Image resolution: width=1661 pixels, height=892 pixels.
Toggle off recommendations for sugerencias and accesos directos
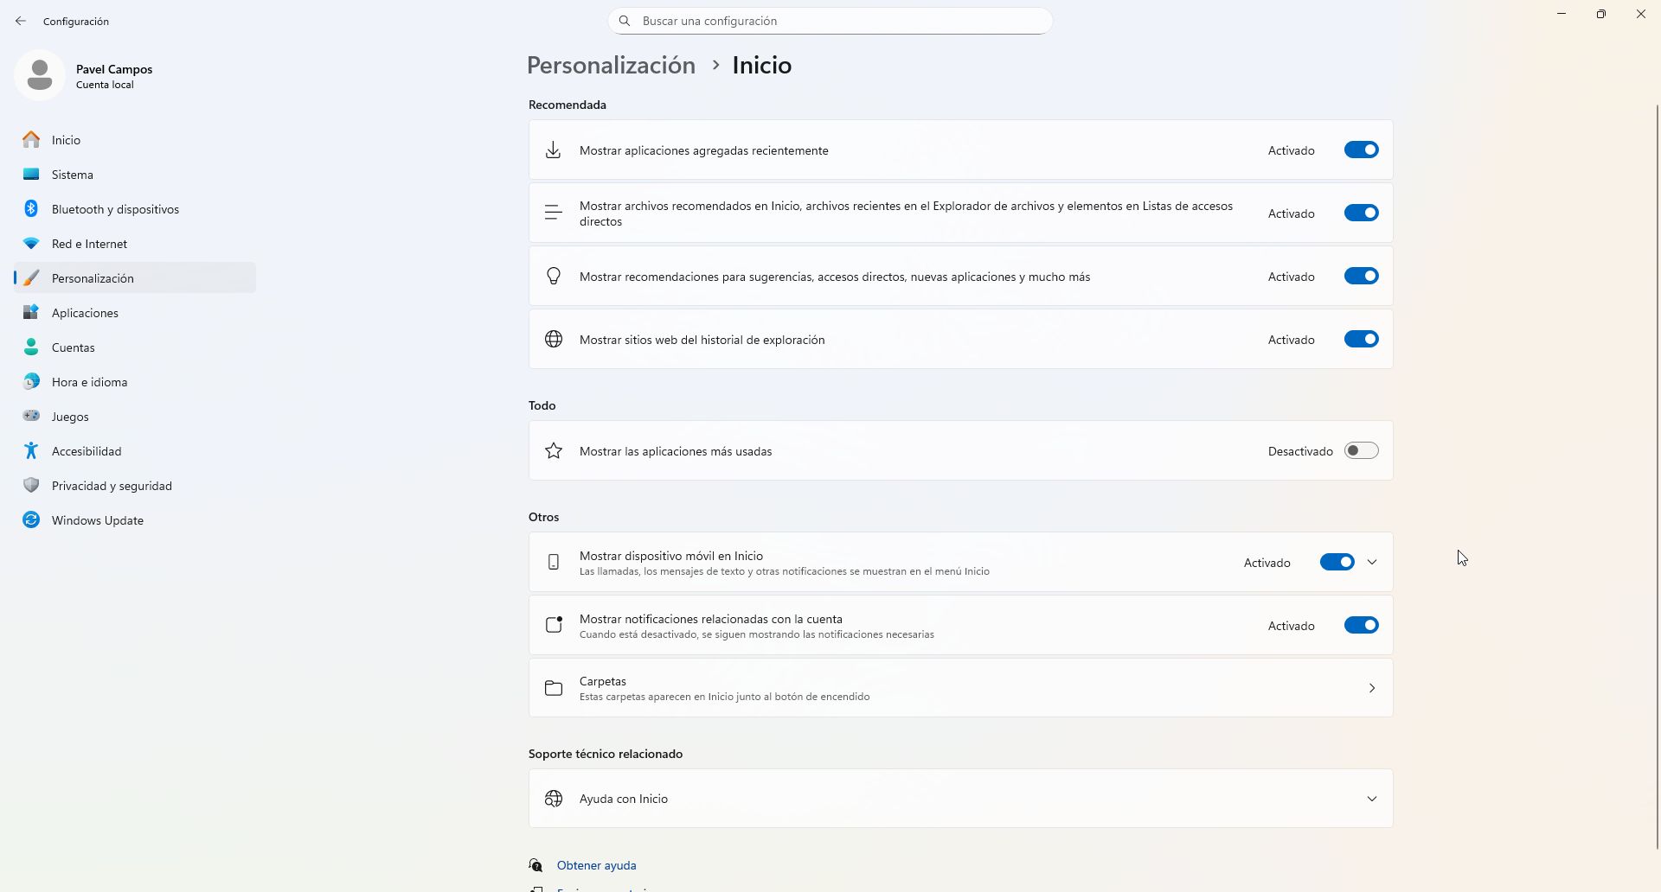coord(1361,277)
